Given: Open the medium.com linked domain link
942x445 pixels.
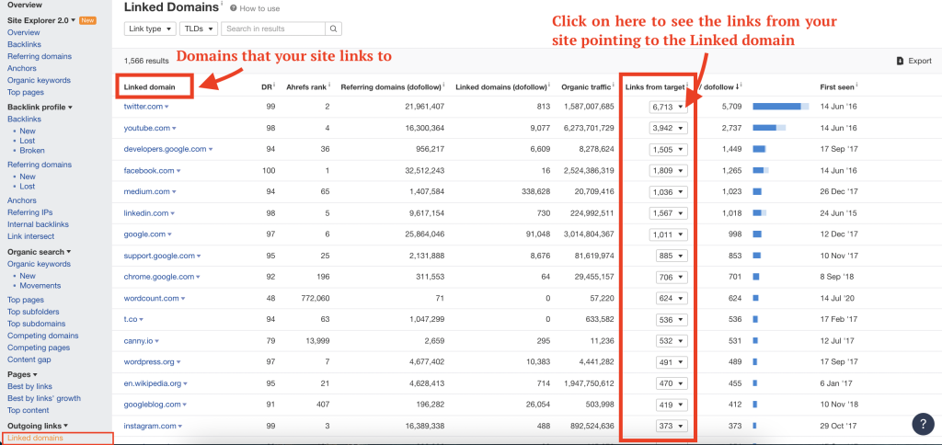Looking at the screenshot, I should [146, 192].
